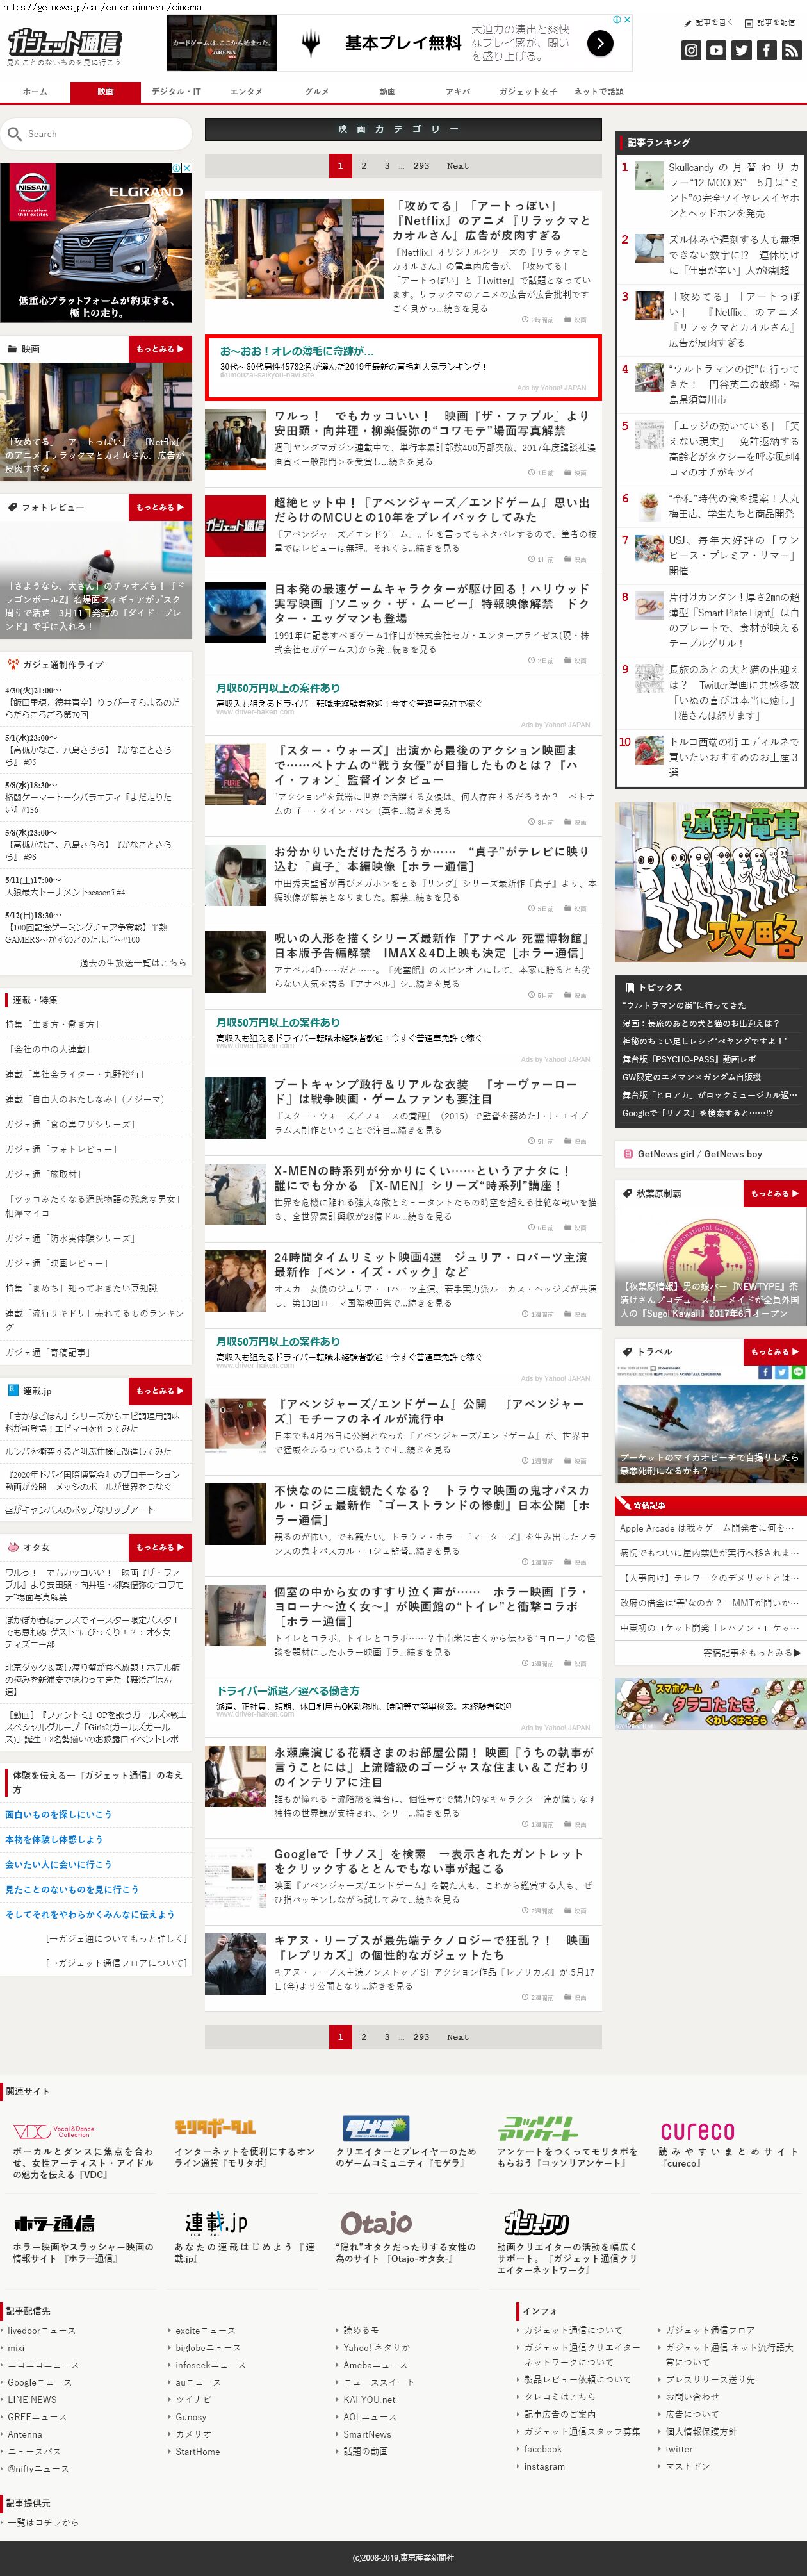Close the top banner ad with the X
The height and width of the screenshot is (2576, 807).
pyautogui.click(x=627, y=19)
